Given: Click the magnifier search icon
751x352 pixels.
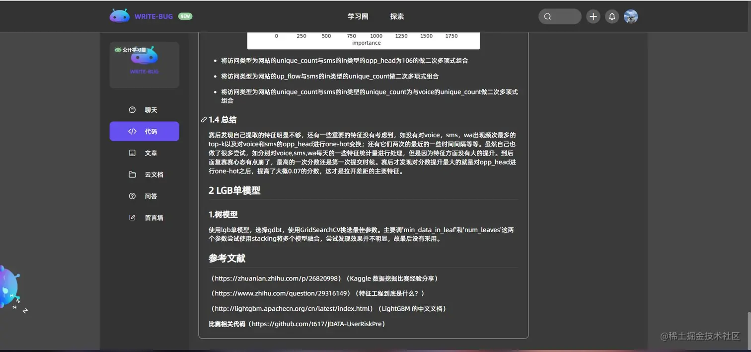Looking at the screenshot, I should coord(547,16).
